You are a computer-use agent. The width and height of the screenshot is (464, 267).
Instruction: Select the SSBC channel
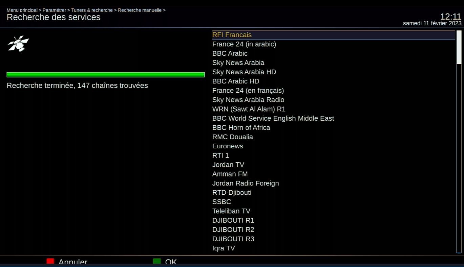tap(334, 202)
